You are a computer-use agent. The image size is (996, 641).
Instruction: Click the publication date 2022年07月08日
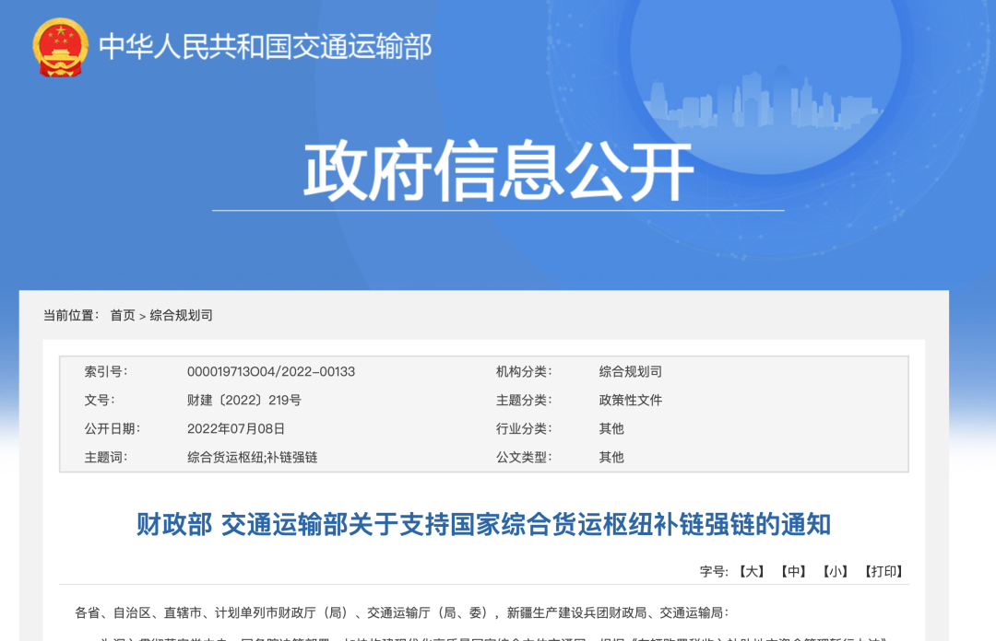[x=236, y=429]
